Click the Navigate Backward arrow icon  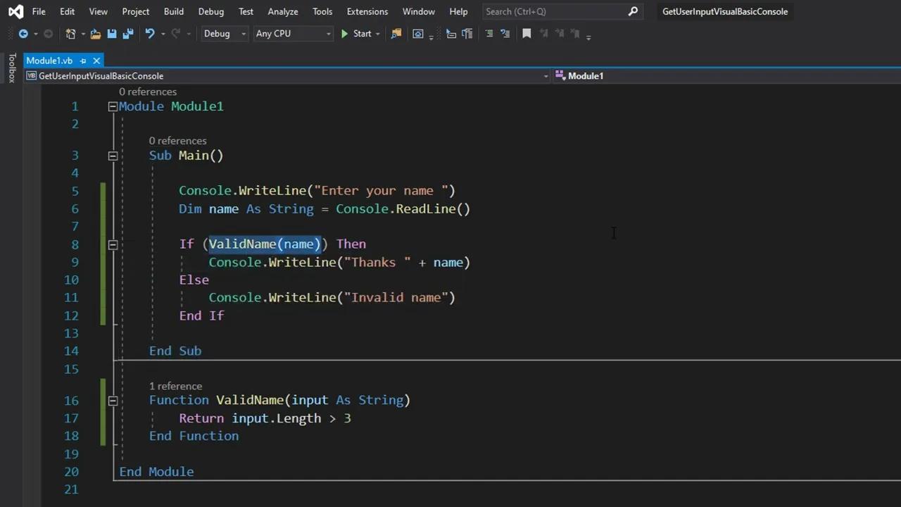point(23,34)
